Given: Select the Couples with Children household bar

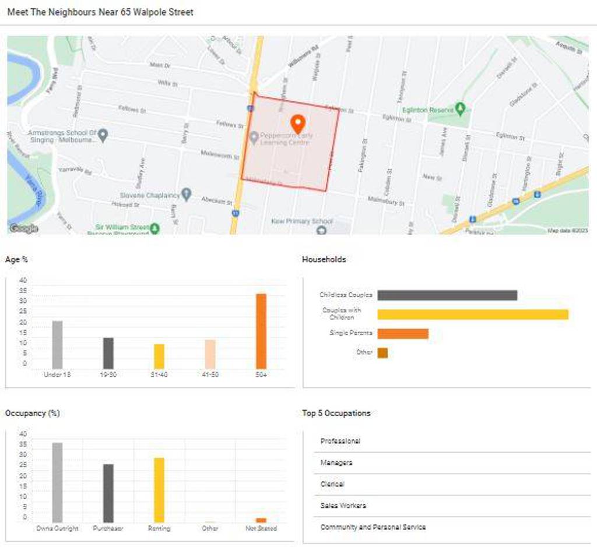Looking at the screenshot, I should [x=472, y=314].
